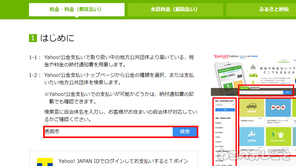Image resolution: width=296 pixels, height=166 pixels.
Task: Click the blue 検索 button
Action: (185, 132)
